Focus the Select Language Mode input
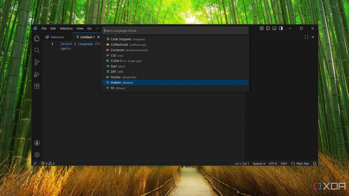 coord(175,31)
